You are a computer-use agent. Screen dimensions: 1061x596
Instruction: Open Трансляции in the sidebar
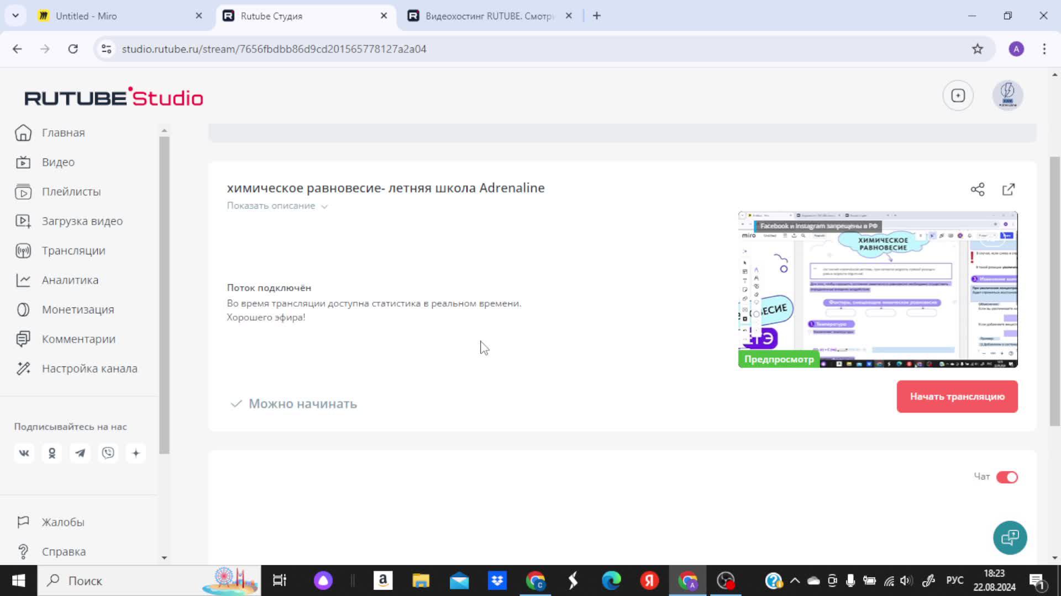[73, 251]
